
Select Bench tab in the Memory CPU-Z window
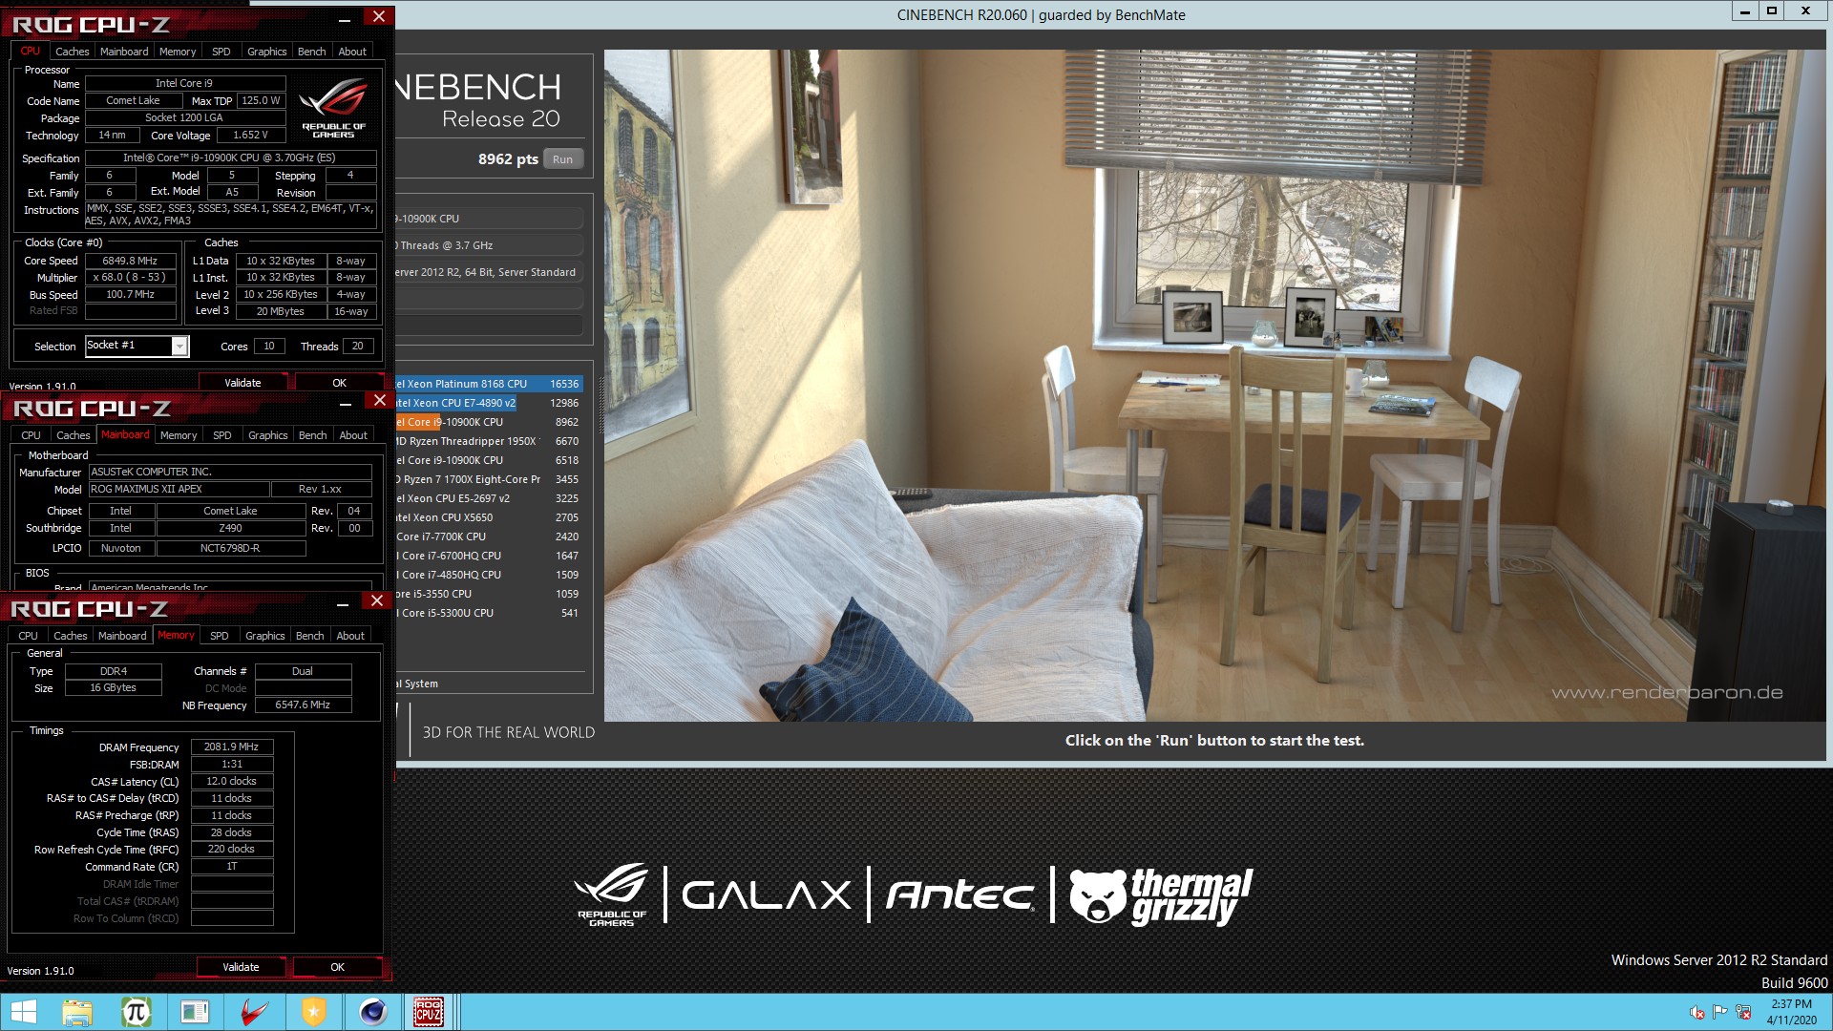(310, 636)
